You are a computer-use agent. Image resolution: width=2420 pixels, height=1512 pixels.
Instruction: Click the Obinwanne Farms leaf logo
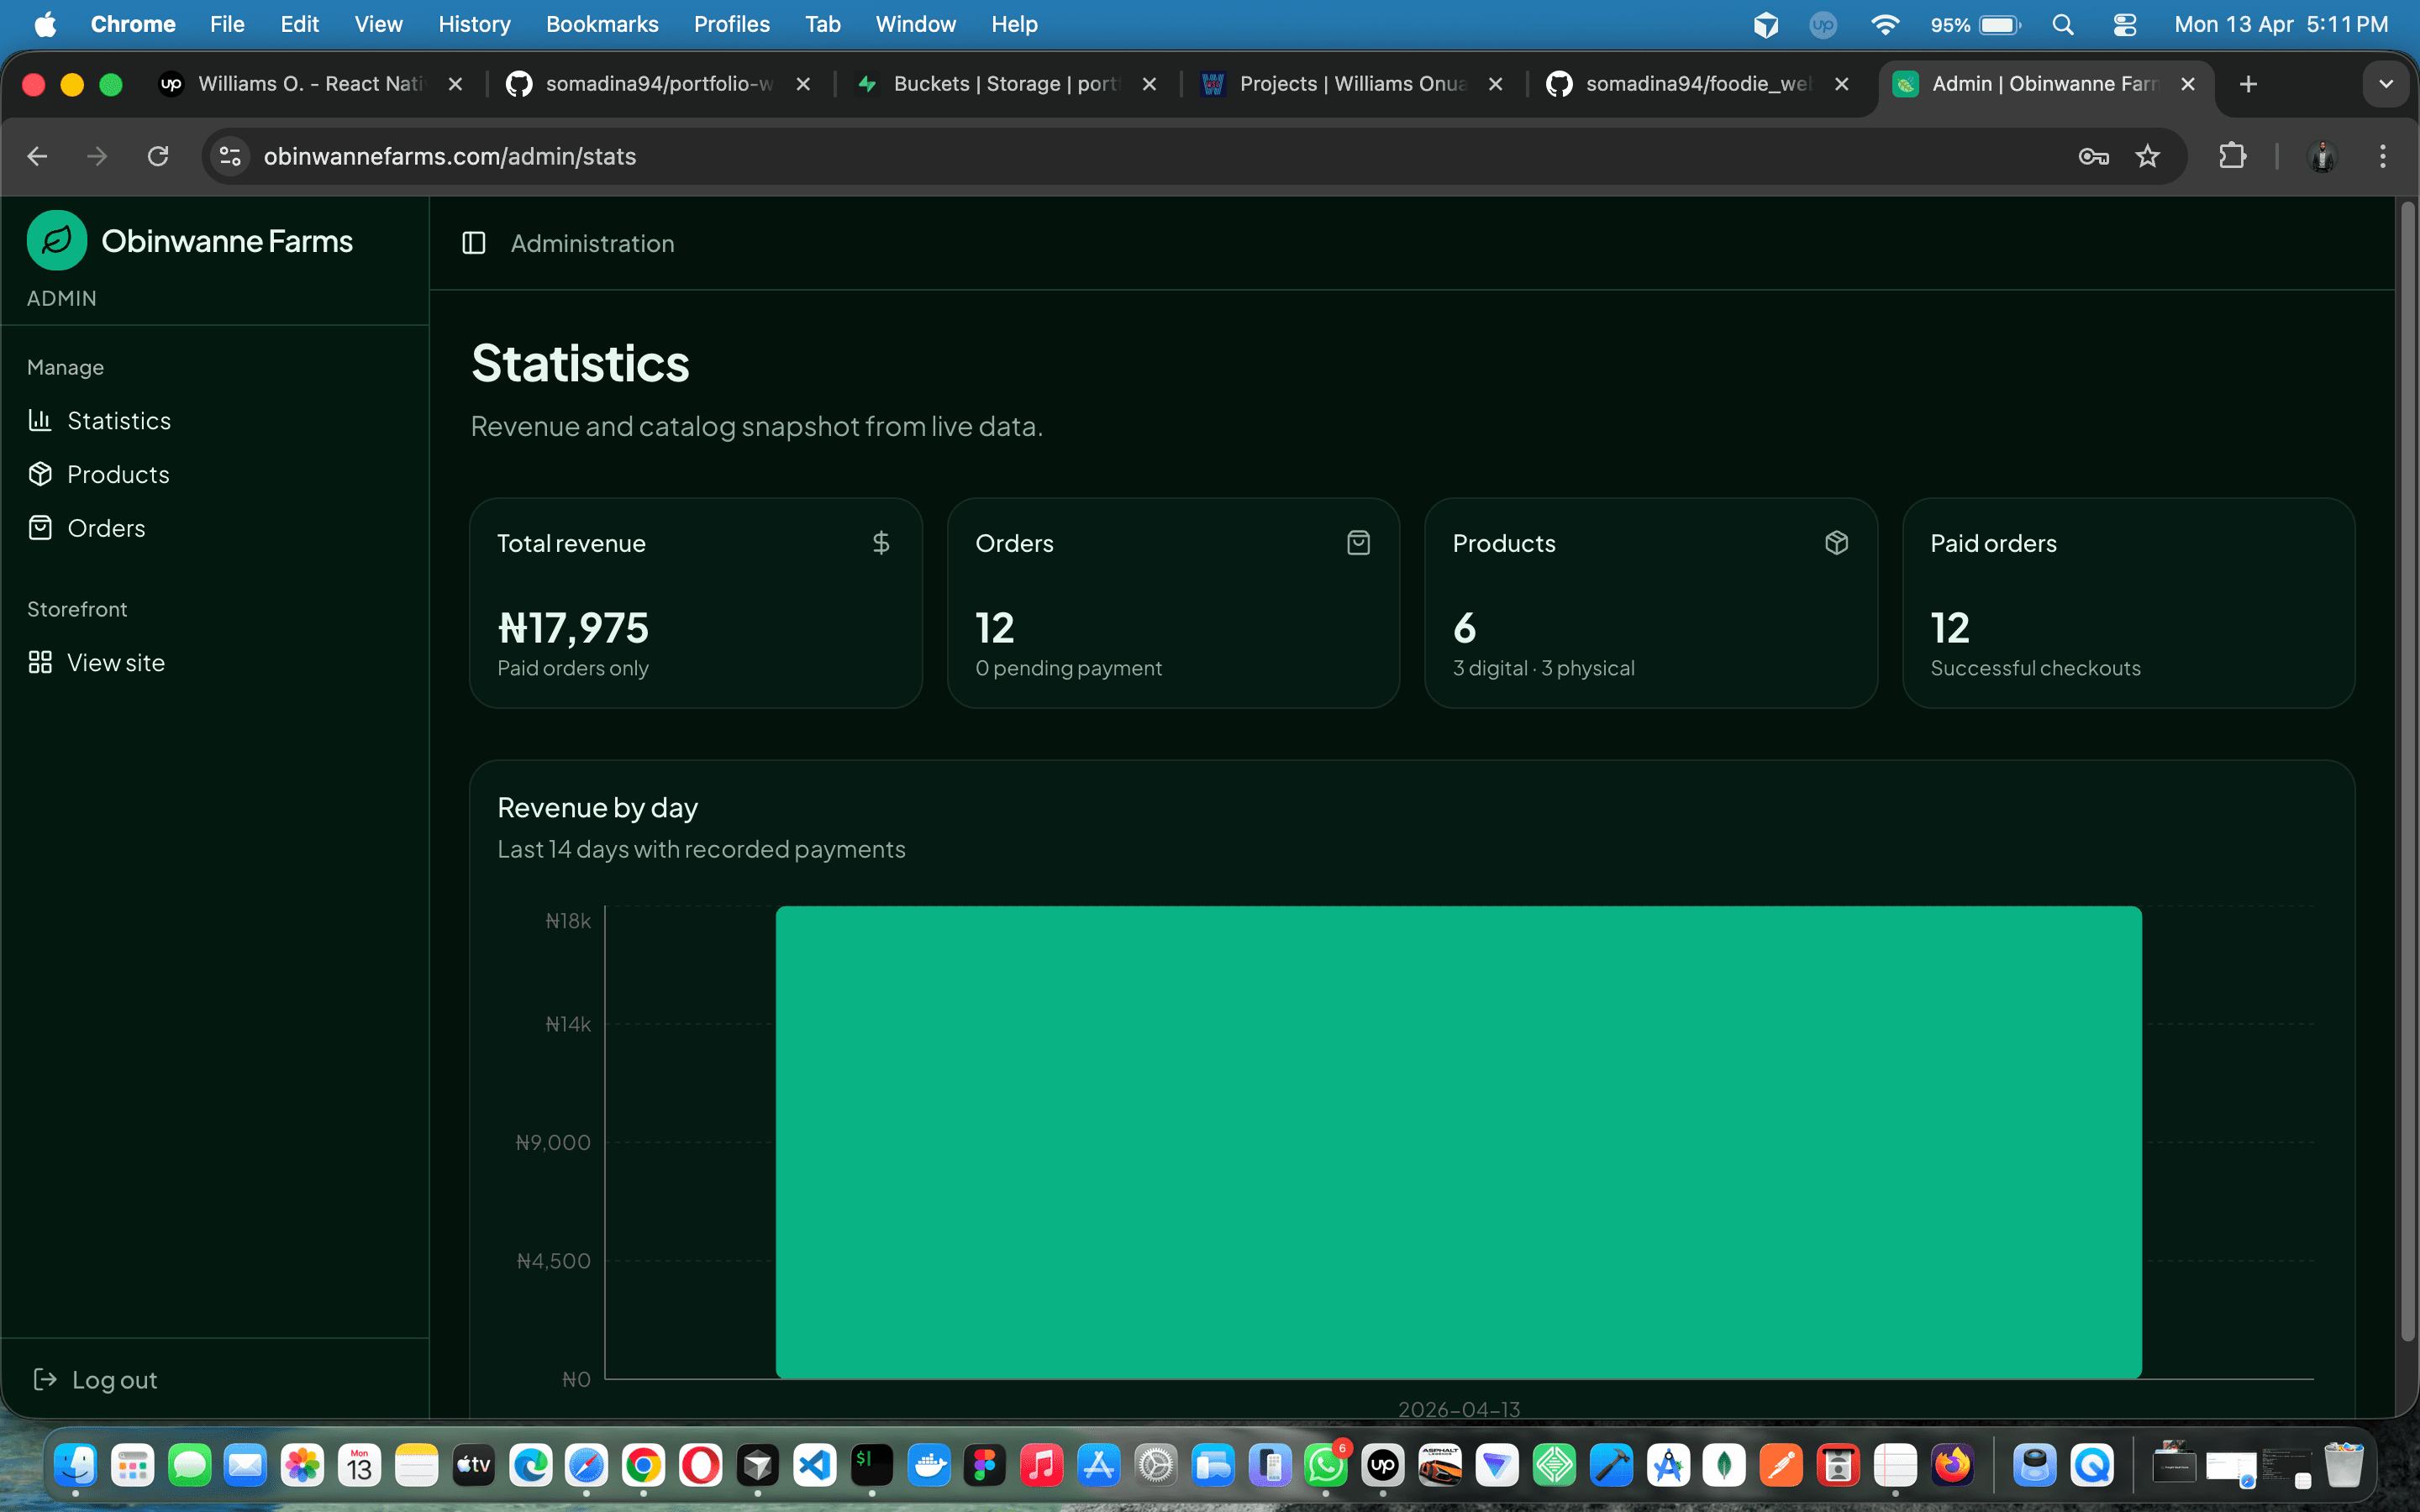coord(57,241)
